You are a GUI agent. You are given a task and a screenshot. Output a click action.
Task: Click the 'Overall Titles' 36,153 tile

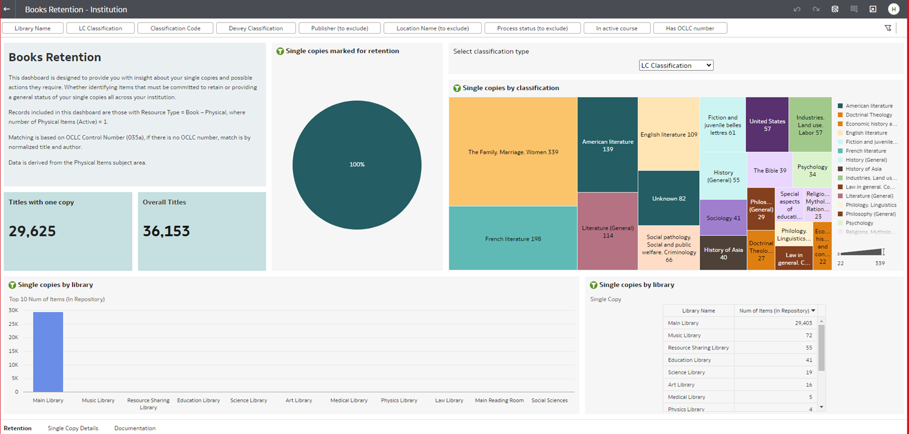(x=202, y=231)
